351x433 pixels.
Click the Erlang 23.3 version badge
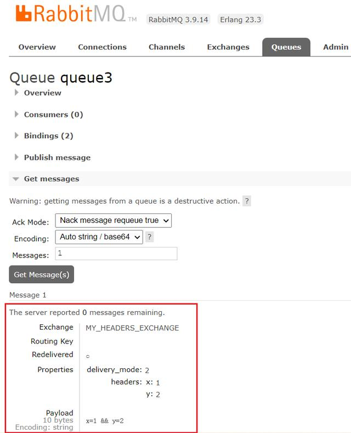[240, 20]
